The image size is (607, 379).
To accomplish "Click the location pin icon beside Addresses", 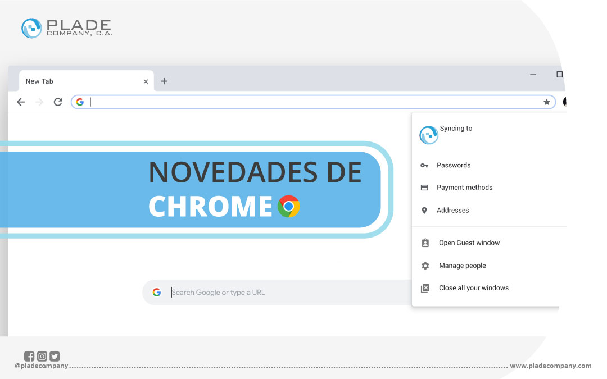I will click(424, 211).
